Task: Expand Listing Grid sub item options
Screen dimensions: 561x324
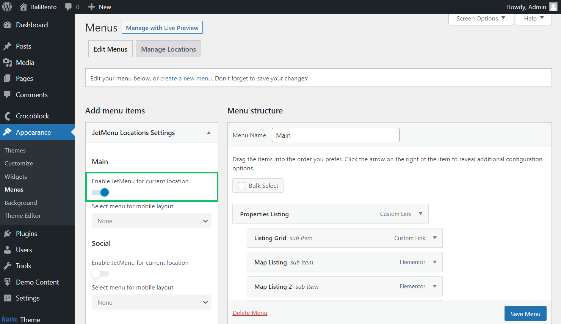Action: point(435,238)
